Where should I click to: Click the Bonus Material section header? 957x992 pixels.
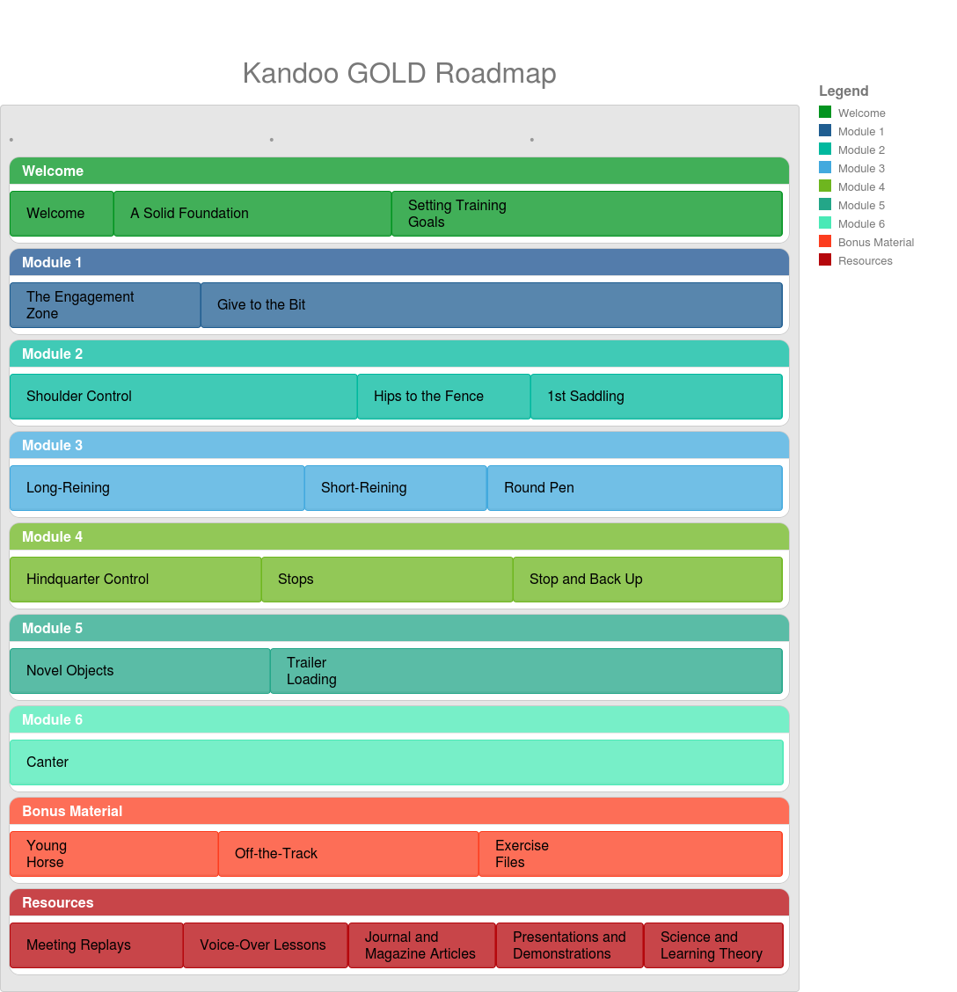[399, 811]
